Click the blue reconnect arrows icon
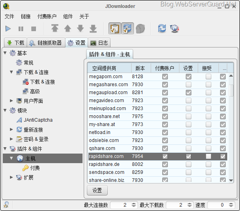240x211 pixels. coord(162,28)
